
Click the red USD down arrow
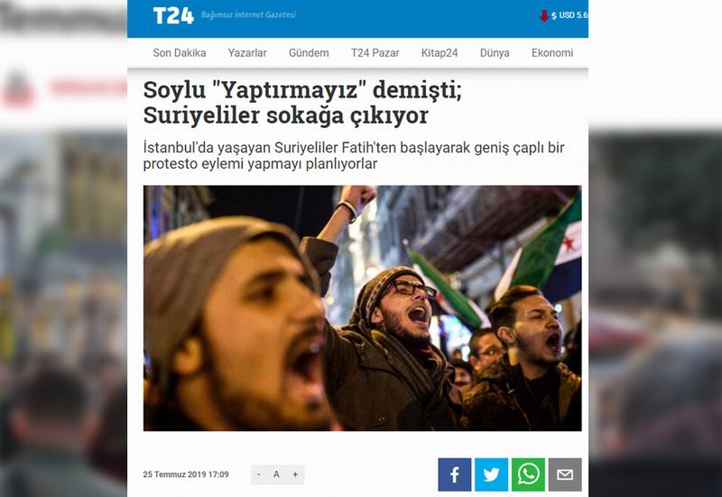(x=544, y=15)
